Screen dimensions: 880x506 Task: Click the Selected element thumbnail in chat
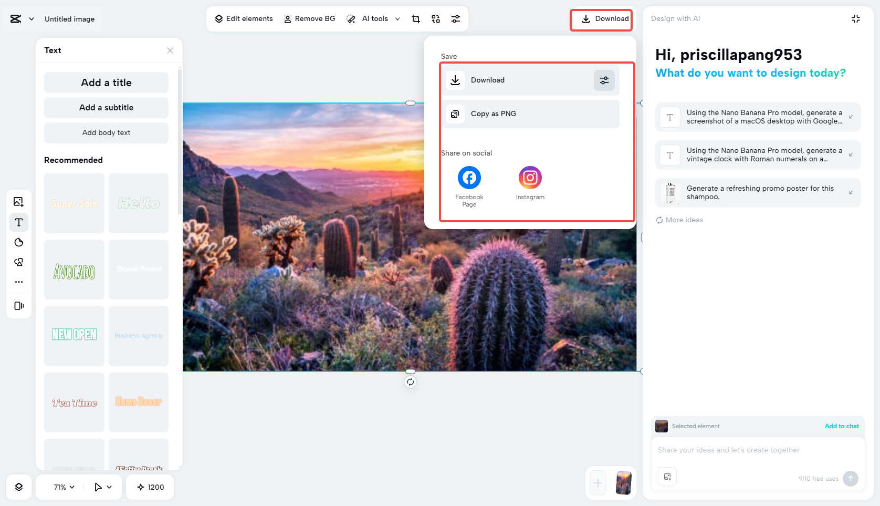tap(662, 426)
